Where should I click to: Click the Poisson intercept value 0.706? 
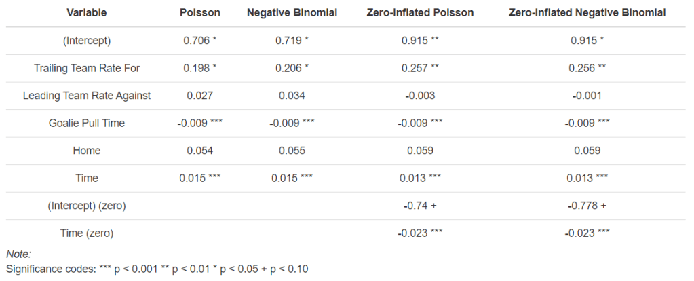coord(195,41)
